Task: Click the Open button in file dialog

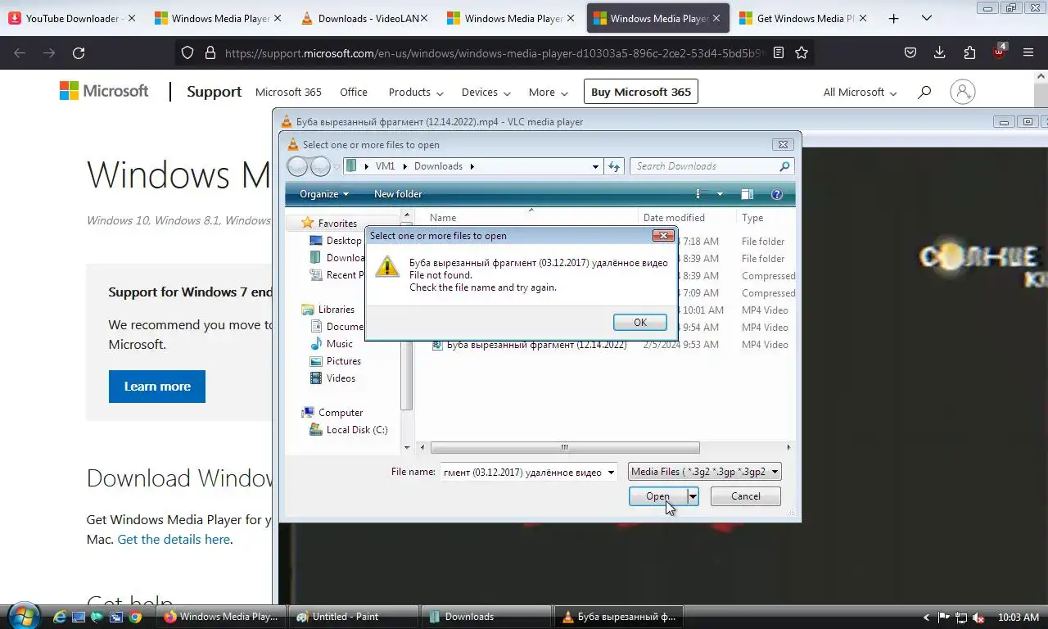Action: coord(658,496)
